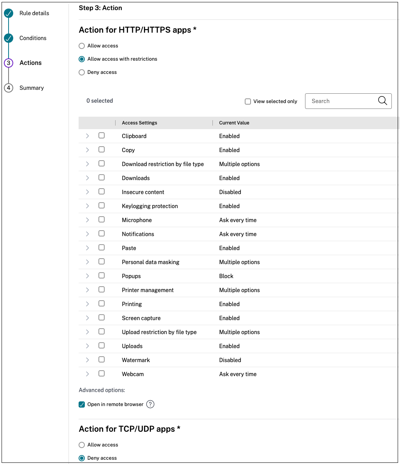Sort by Access Settings column header
The image size is (400, 464).
139,123
